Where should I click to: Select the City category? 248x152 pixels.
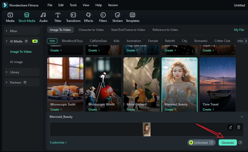pyautogui.click(x=184, y=41)
